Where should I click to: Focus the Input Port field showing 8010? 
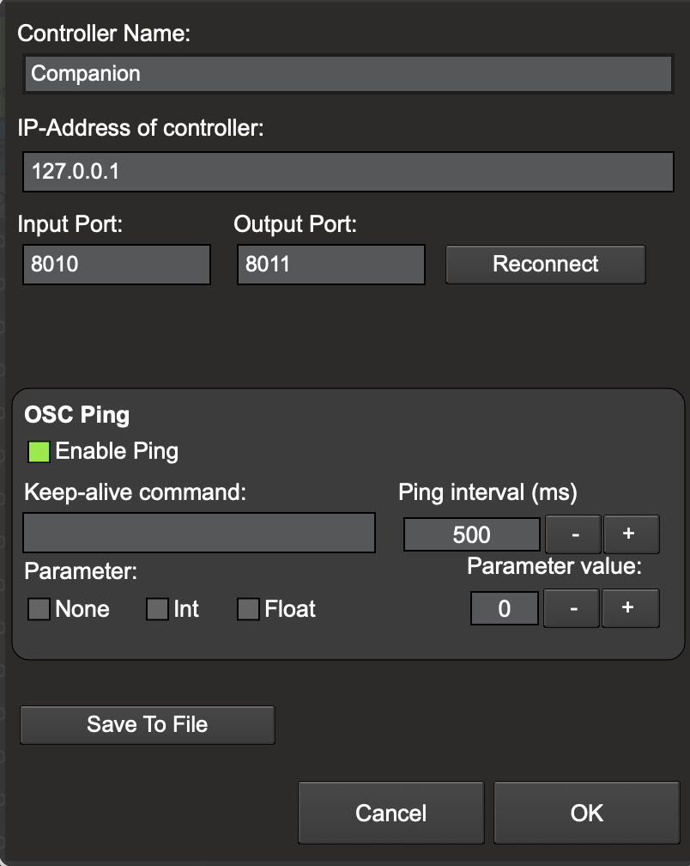point(116,265)
